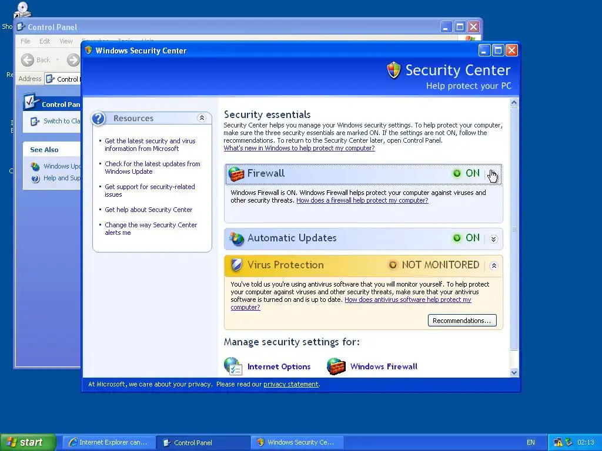Image resolution: width=602 pixels, height=451 pixels.
Task: Collapse the Resources panel chevron
Action: tap(202, 118)
